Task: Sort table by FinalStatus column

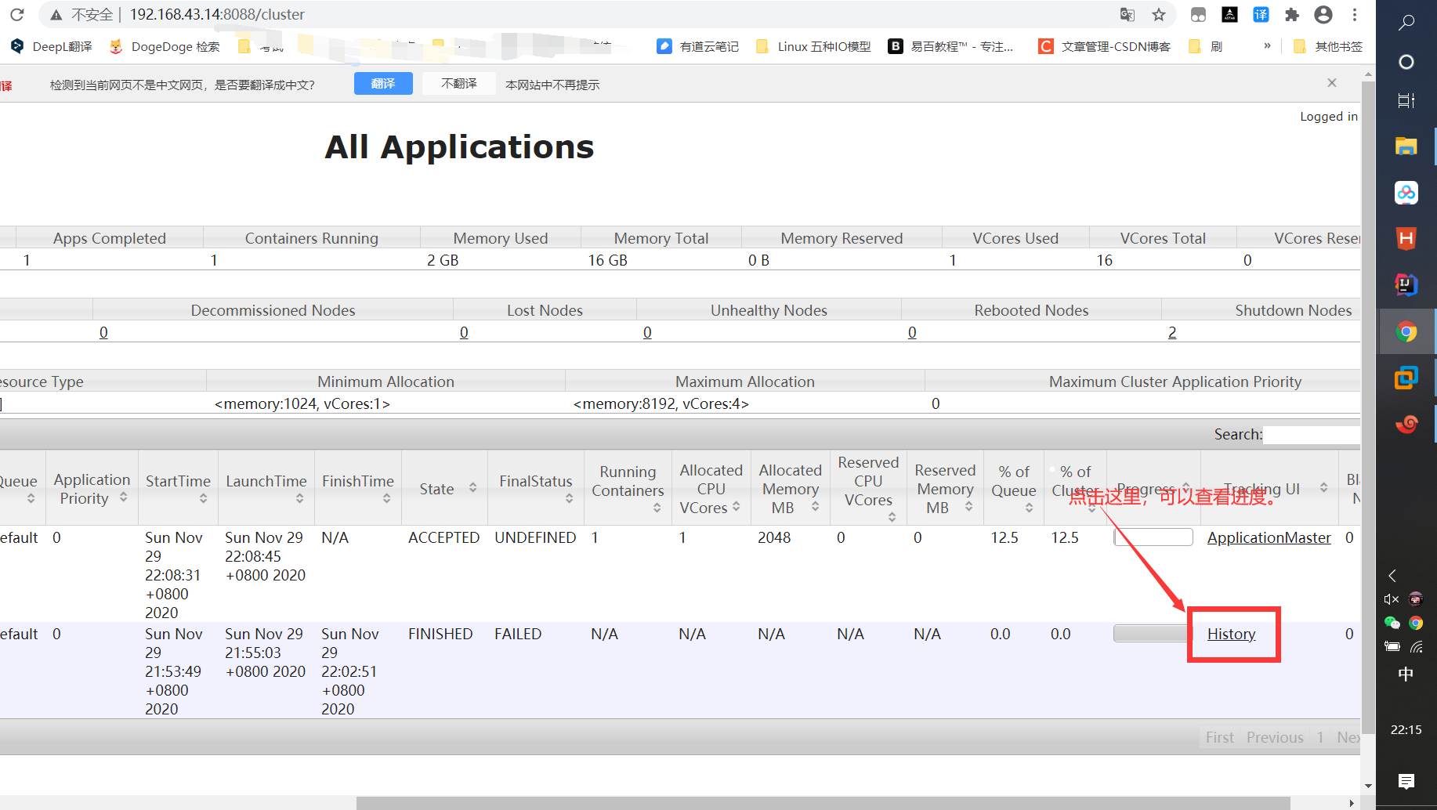Action: [536, 489]
